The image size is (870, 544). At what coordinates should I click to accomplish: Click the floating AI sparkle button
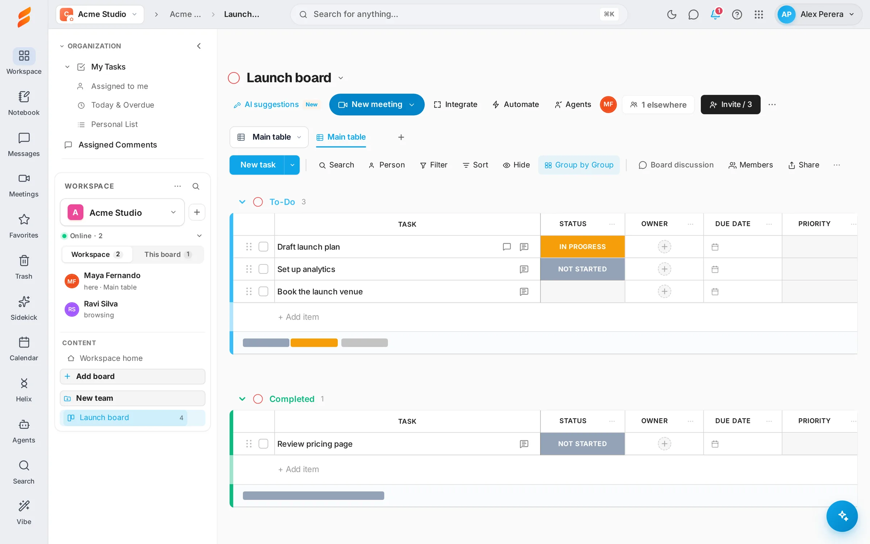coord(842,516)
